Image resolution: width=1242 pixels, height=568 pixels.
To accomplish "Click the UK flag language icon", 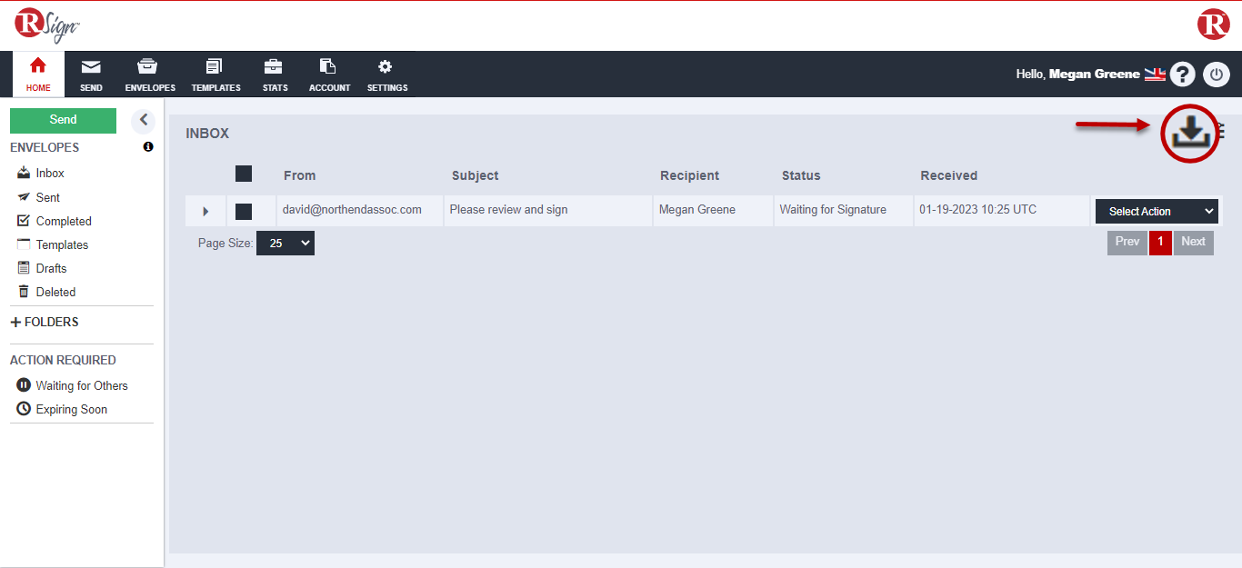I will pyautogui.click(x=1155, y=75).
